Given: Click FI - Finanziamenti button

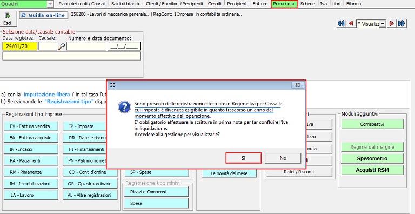Looking at the screenshot, I should (85, 149).
